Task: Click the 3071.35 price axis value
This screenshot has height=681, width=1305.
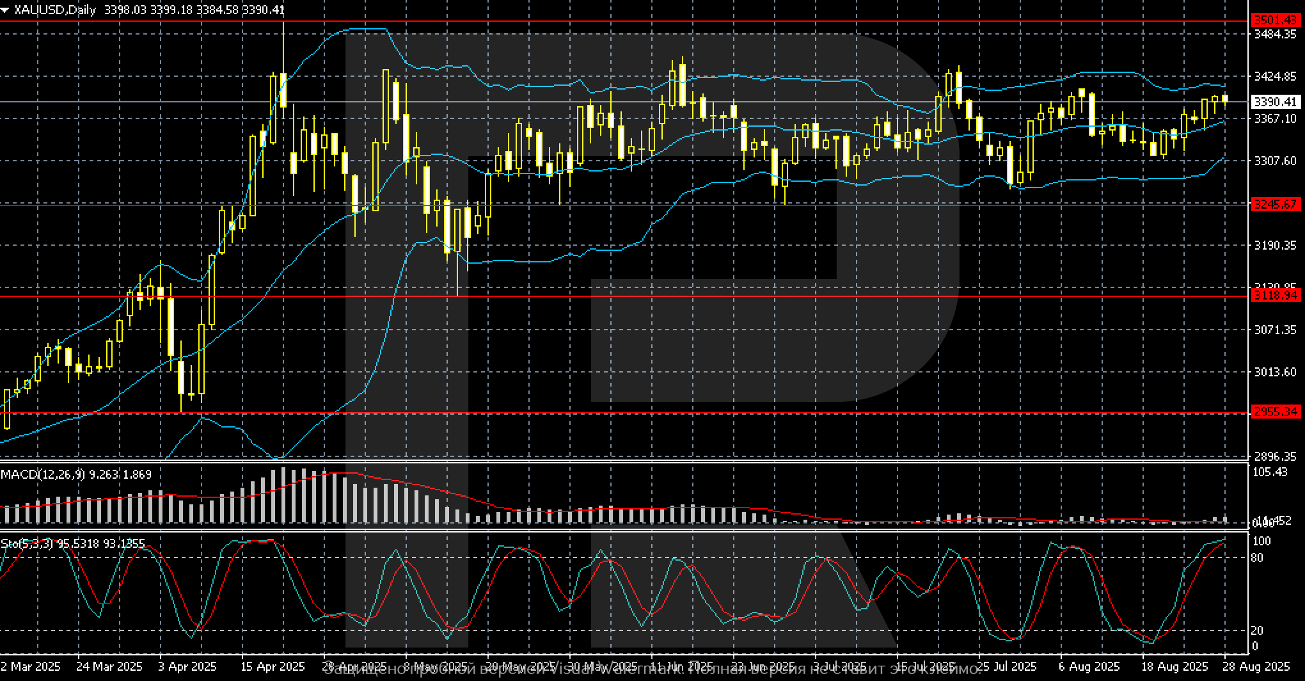Action: 1275,330
